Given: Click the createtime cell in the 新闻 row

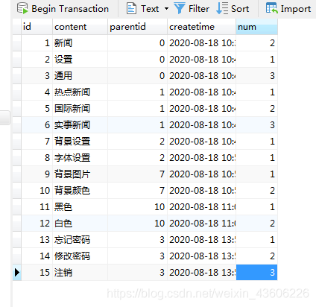Looking at the screenshot, I should (201, 43).
